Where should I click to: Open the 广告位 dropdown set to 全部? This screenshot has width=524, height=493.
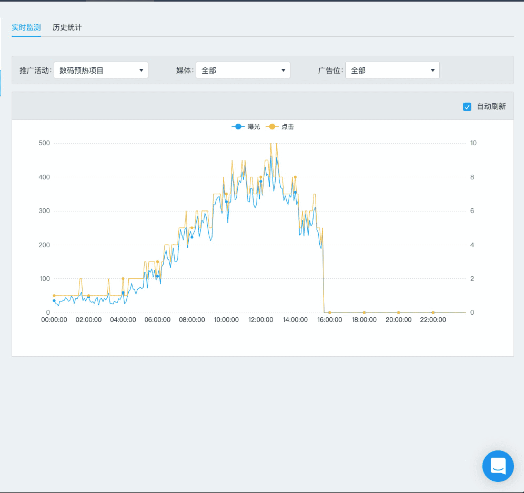click(x=392, y=70)
